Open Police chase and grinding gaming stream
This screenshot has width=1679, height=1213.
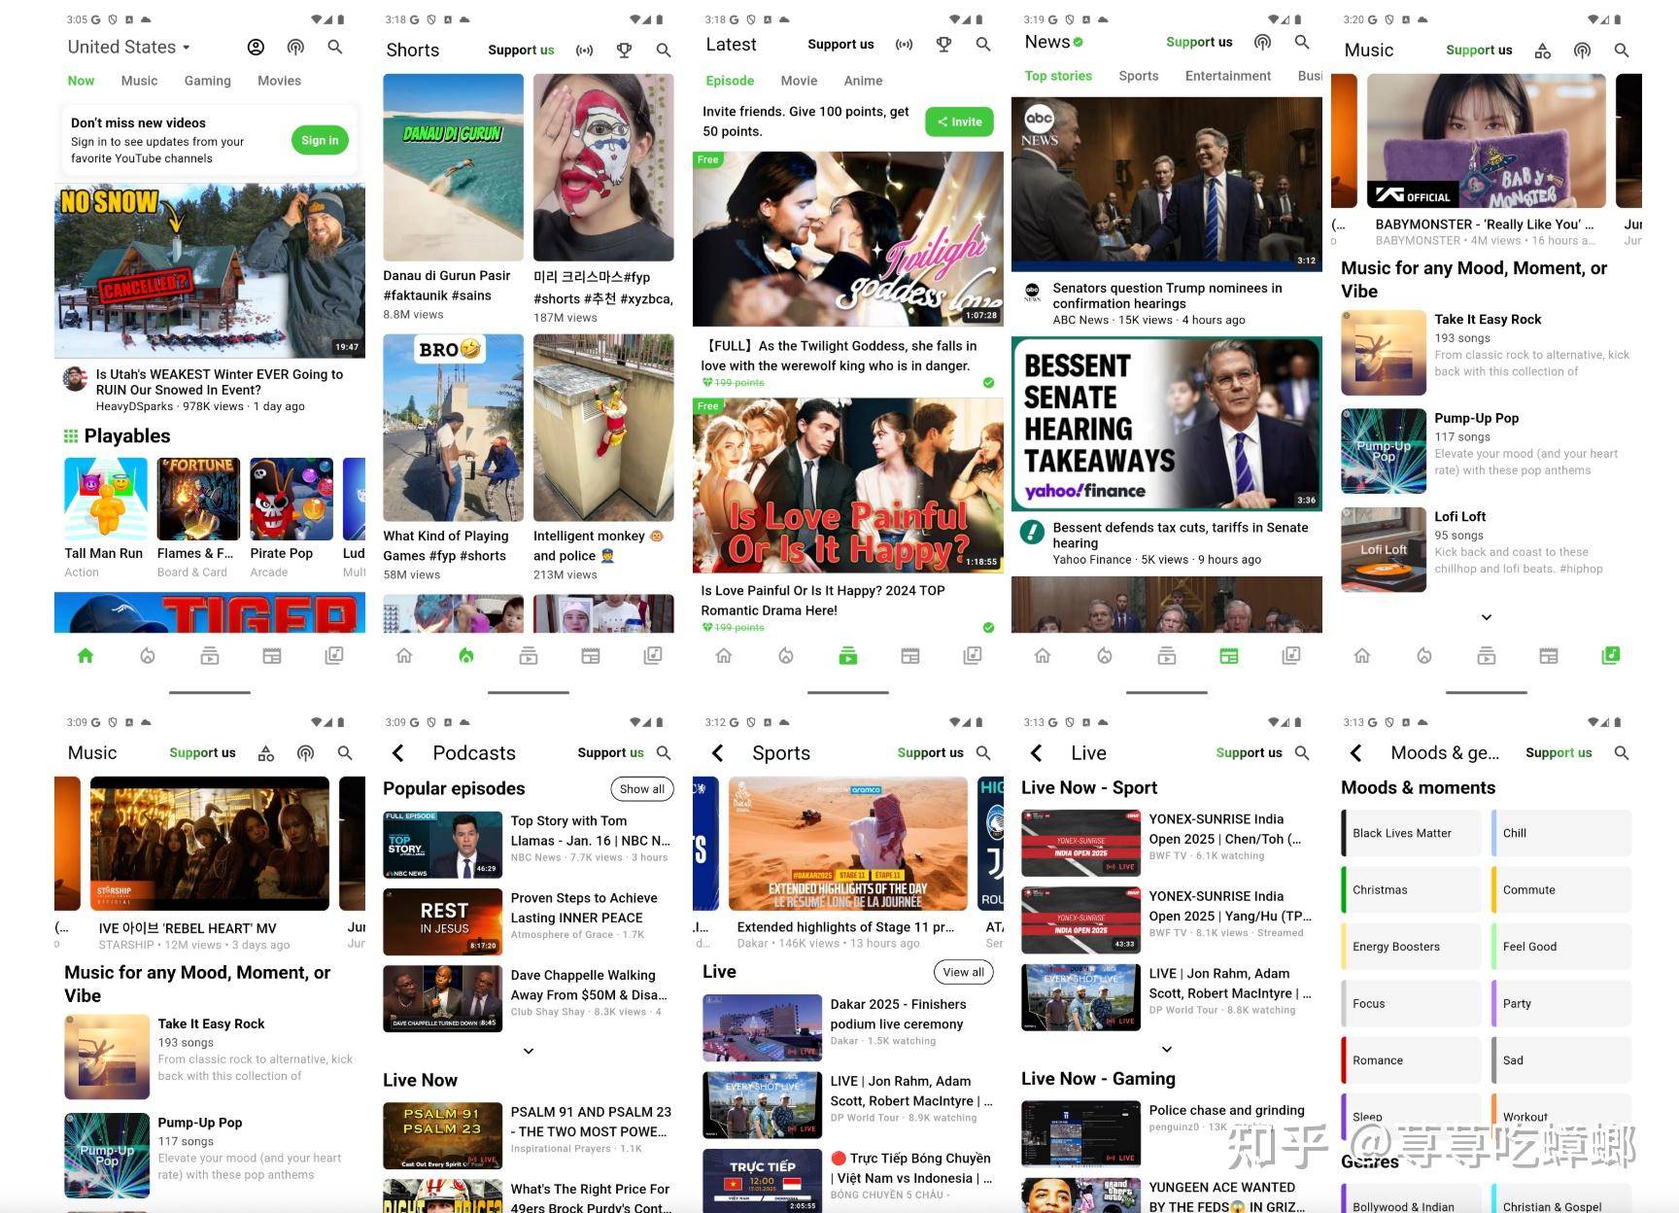tap(1167, 1133)
